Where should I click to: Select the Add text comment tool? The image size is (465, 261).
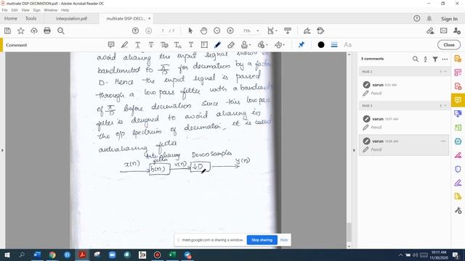point(191,45)
